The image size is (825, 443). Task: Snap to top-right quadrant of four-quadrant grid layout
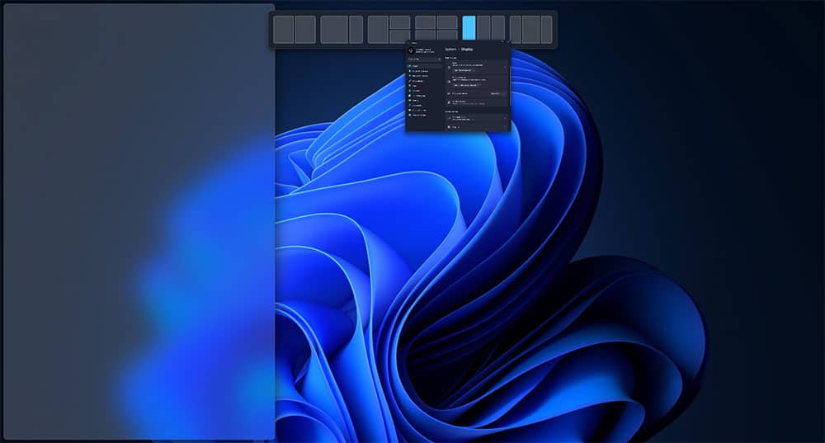[447, 22]
